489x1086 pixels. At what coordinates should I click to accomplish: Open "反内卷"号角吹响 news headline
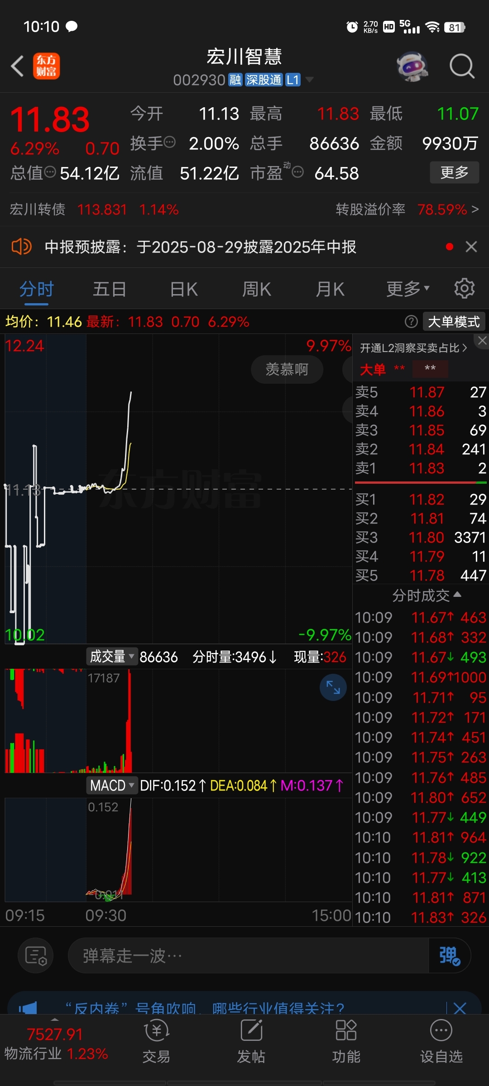click(205, 1008)
